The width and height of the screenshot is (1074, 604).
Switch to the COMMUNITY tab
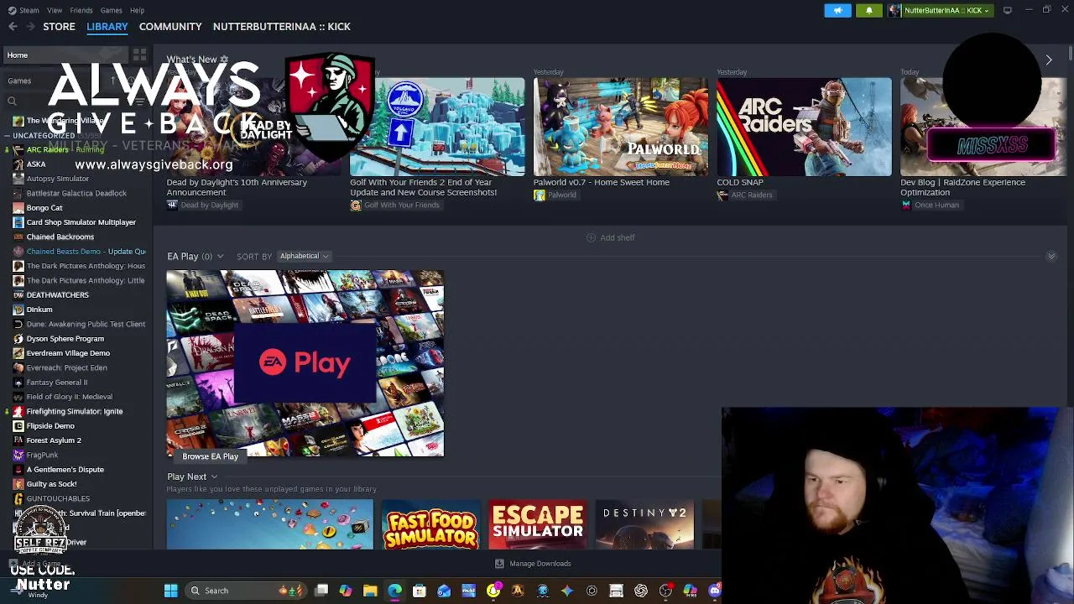click(x=170, y=27)
